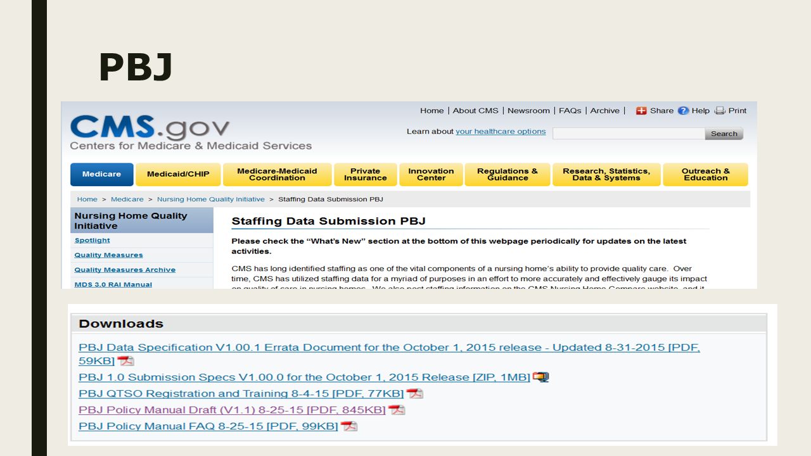Open the Medicaid/CHIP tab
This screenshot has height=456, width=811.
178,174
